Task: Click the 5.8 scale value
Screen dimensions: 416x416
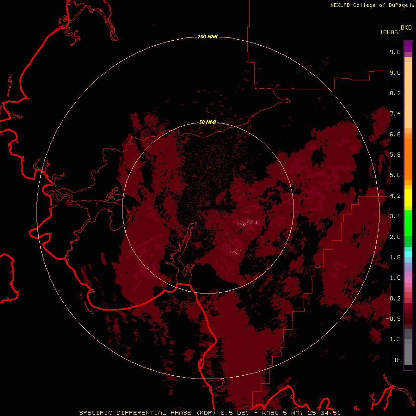Action: coord(395,155)
